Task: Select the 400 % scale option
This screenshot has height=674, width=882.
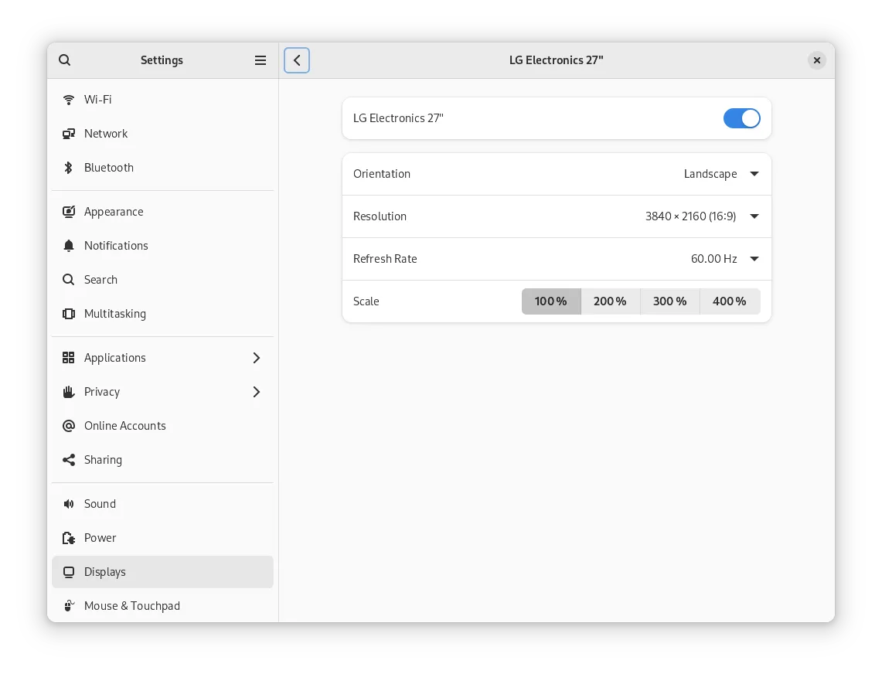Action: coord(729,301)
